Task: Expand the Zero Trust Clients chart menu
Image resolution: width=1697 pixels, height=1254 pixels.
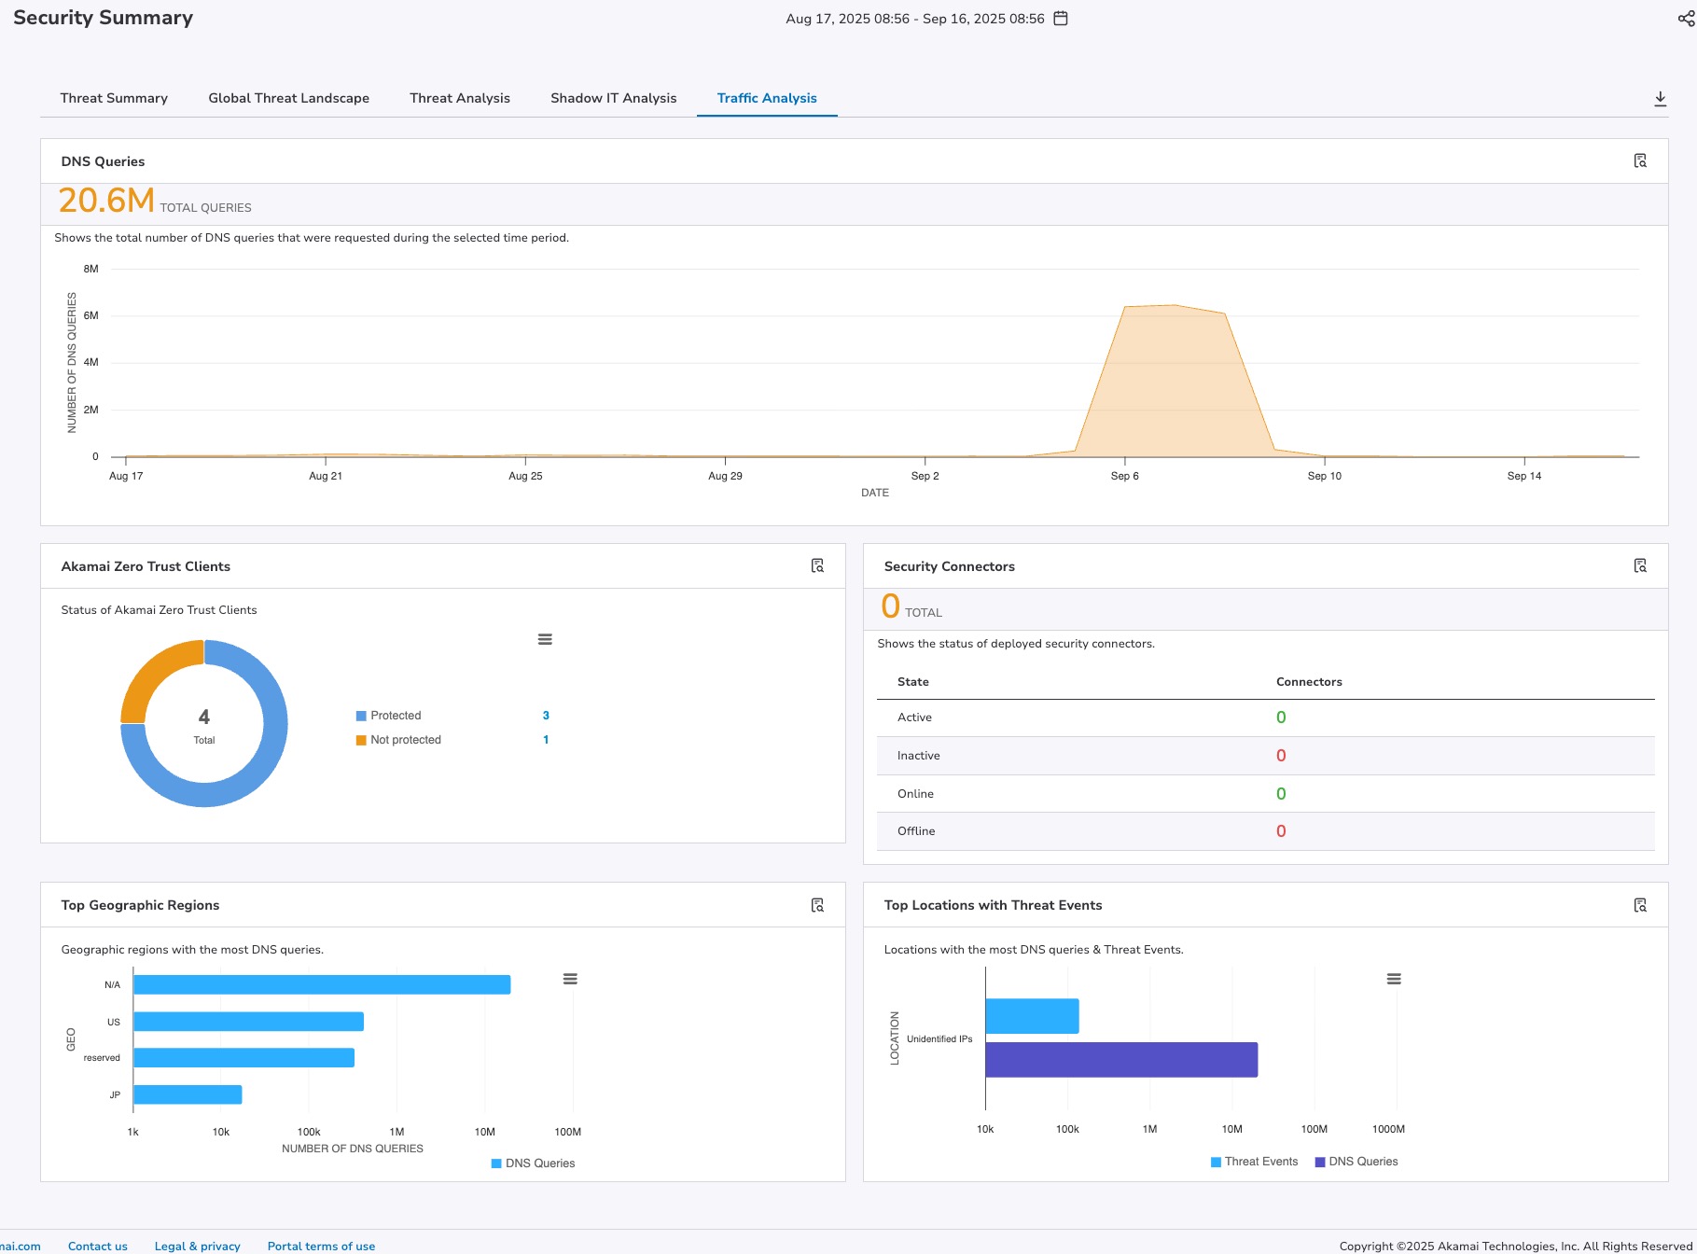Action: tap(545, 639)
